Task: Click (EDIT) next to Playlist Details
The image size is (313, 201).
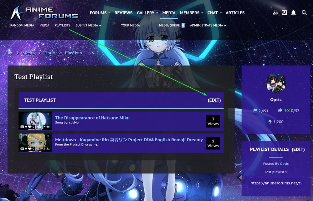Action: click(x=298, y=149)
